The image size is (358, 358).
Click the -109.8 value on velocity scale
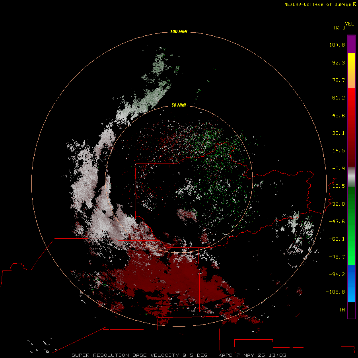click(335, 292)
